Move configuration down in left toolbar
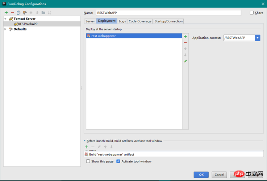 coord(37,13)
